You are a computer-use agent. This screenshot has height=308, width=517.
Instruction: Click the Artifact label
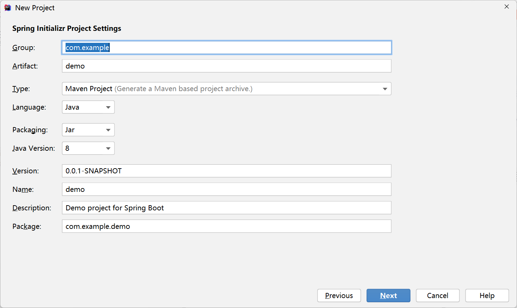(x=25, y=66)
